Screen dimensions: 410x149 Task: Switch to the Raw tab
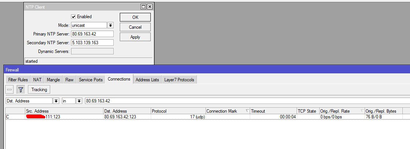(x=69, y=80)
